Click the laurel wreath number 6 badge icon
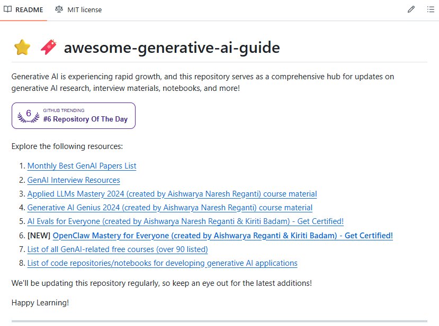This screenshot has width=439, height=326. (x=28, y=116)
